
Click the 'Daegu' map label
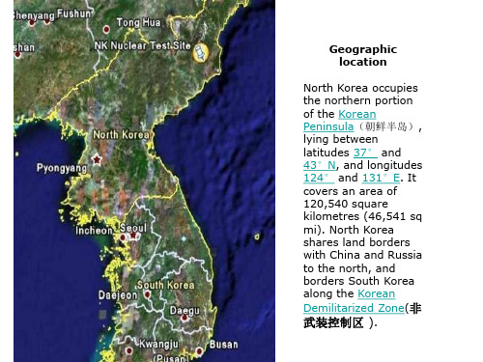185,311
